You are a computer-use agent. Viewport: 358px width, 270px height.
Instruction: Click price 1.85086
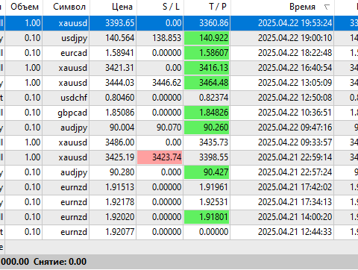click(x=119, y=113)
